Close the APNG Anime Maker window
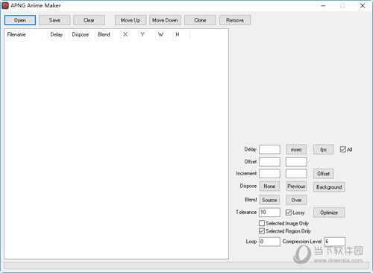 [363, 5]
